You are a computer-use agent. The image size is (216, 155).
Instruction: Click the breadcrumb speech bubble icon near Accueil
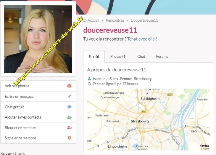(85, 20)
